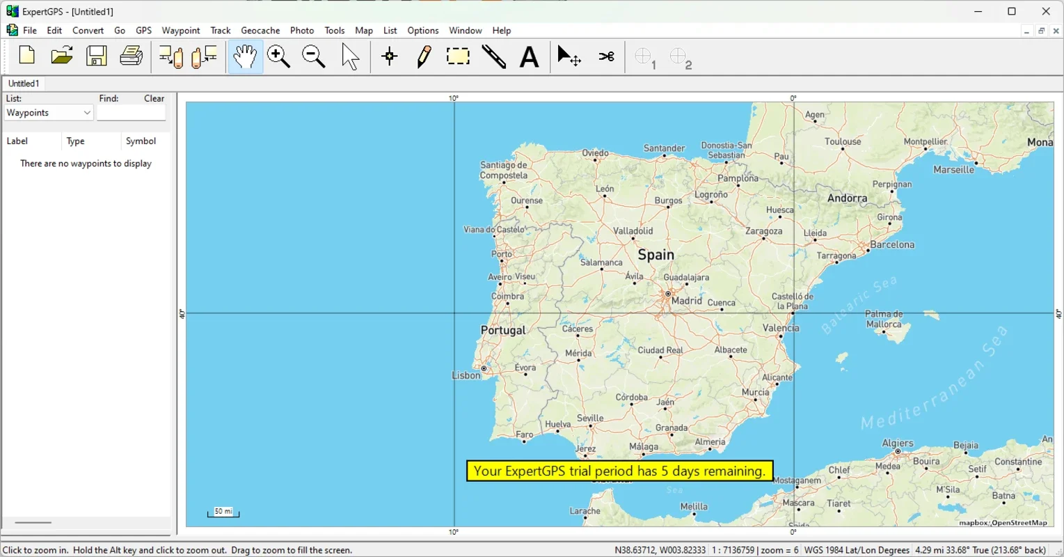Open the Map menu
This screenshot has width=1064, height=557.
click(x=364, y=31)
